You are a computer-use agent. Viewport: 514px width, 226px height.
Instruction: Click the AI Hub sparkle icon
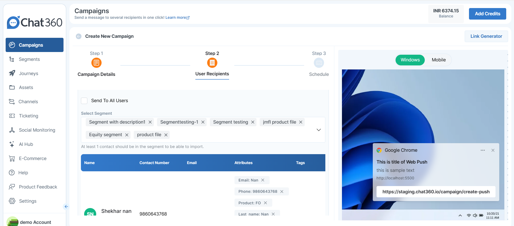pos(12,144)
